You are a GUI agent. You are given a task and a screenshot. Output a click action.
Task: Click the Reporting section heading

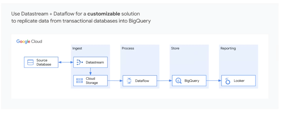click(228, 48)
